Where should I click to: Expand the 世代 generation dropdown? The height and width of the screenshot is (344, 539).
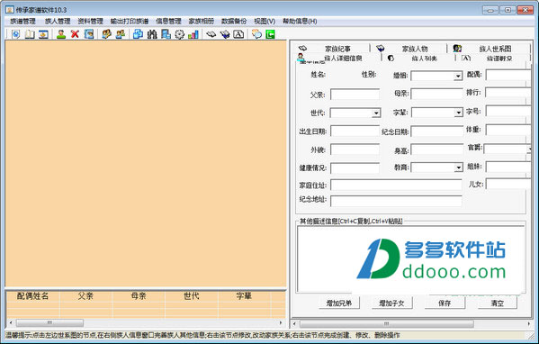pyautogui.click(x=376, y=113)
